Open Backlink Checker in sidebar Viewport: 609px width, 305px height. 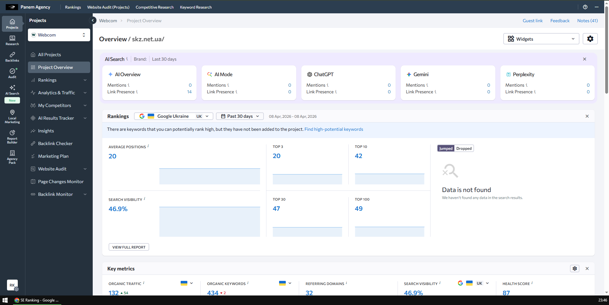coord(59,143)
